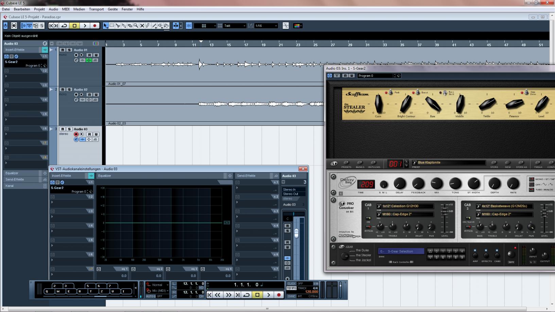Click the PRESETS knob button in S-Gear
Viewport: 555px width, 312px height.
(x=346, y=163)
